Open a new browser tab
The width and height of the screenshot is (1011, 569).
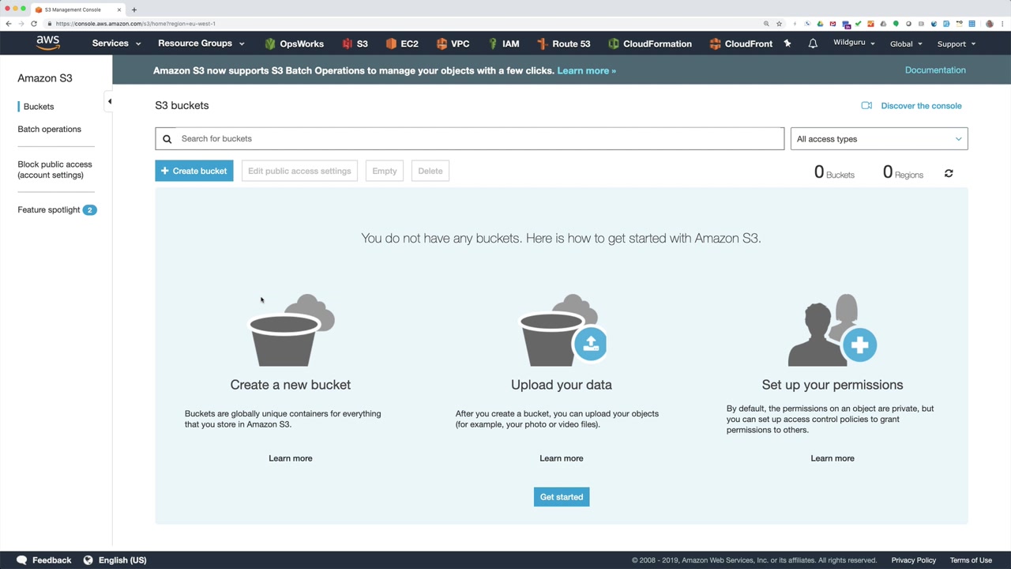[x=134, y=9]
